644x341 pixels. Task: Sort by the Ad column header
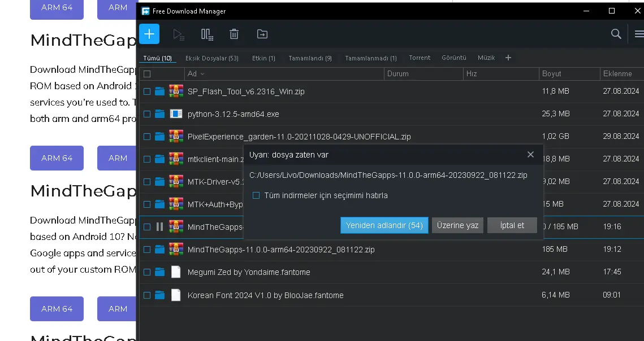tap(283, 74)
